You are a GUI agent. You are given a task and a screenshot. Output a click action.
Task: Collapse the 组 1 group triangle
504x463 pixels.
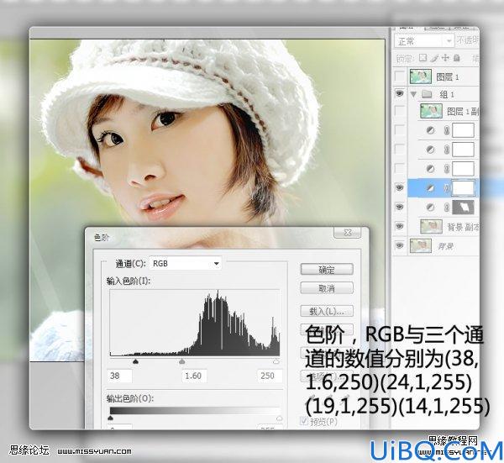pos(413,94)
